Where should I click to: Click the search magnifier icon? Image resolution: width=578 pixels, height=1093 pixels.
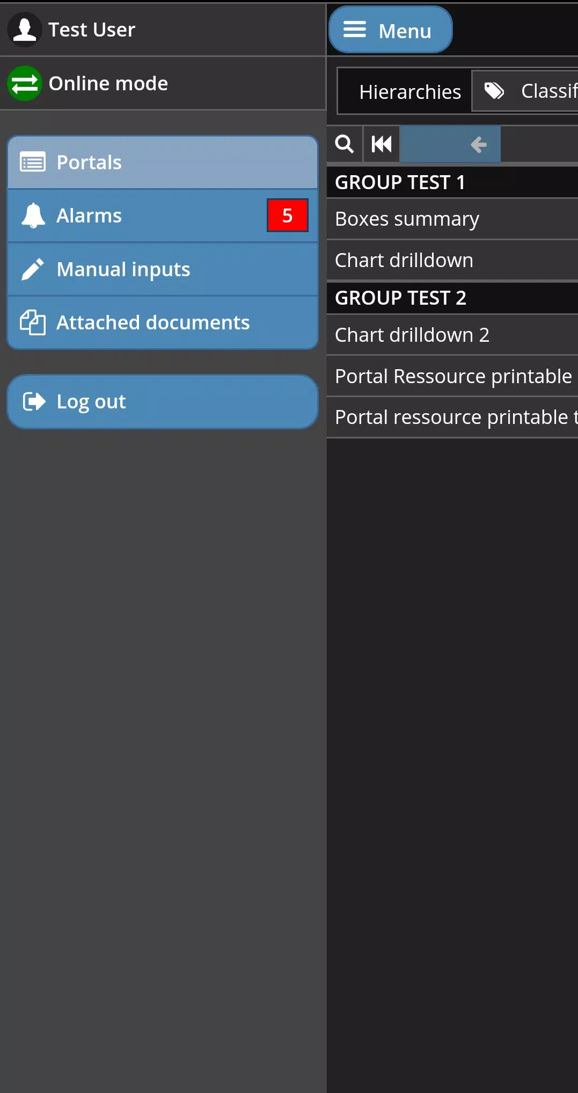(345, 144)
